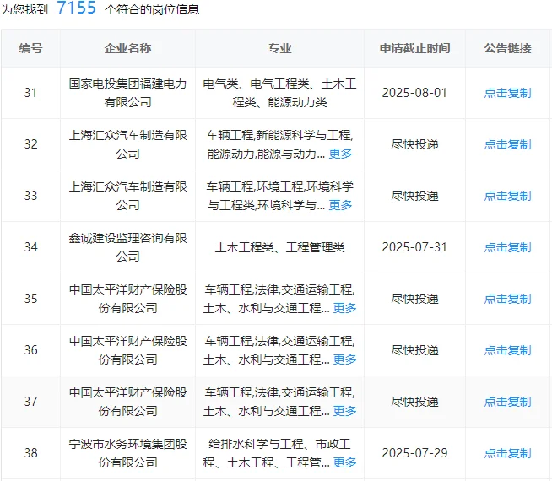Select company 国家电投集团福建电力有限公司
The height and width of the screenshot is (481, 552).
click(x=127, y=93)
